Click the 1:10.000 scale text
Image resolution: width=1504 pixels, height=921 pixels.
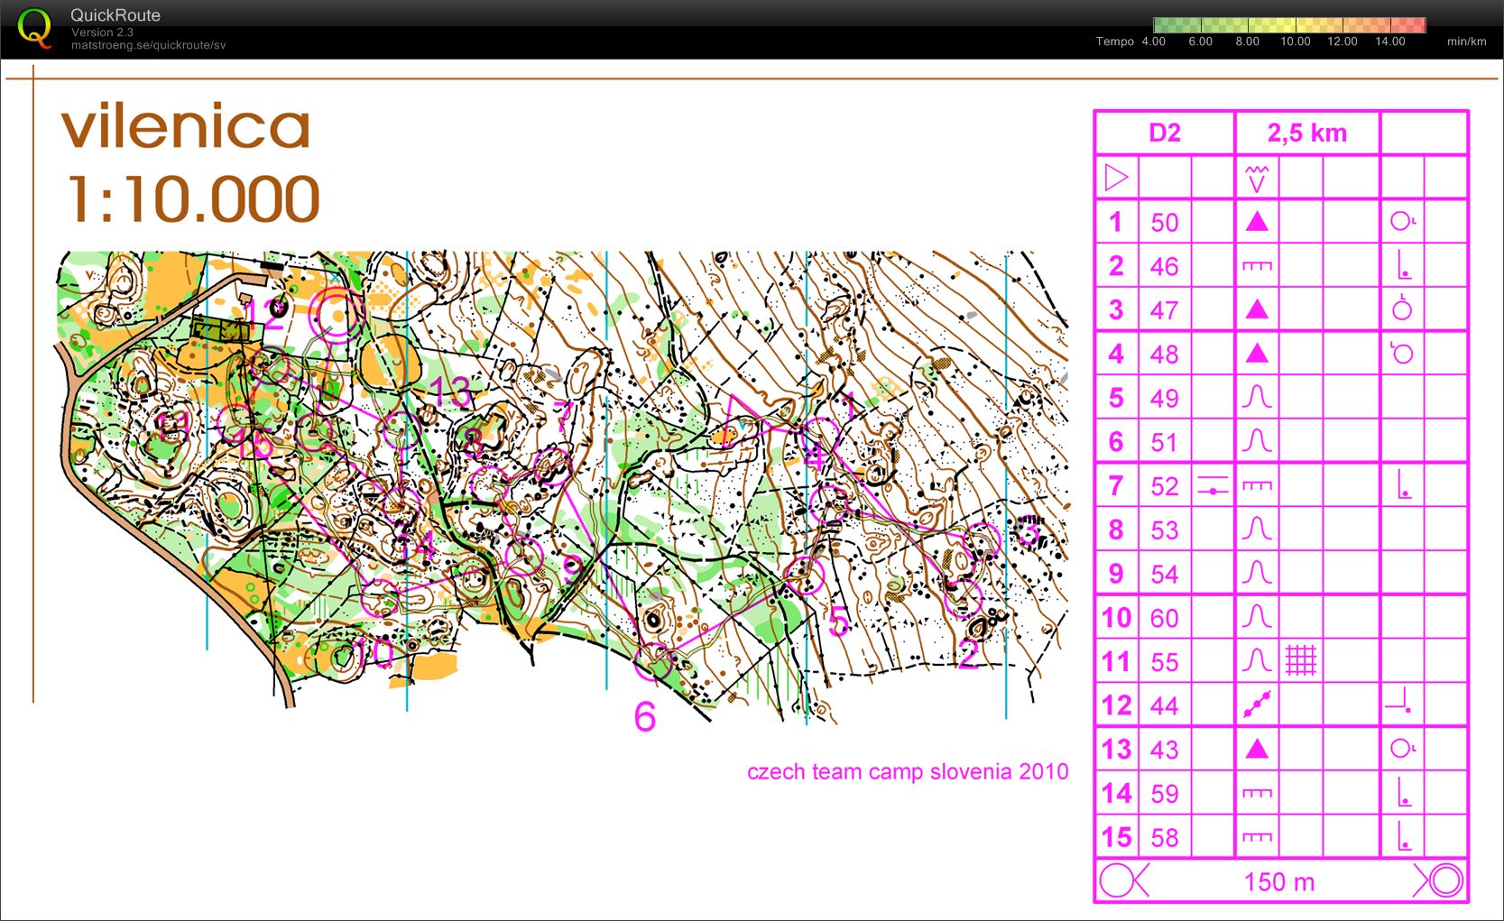point(193,198)
